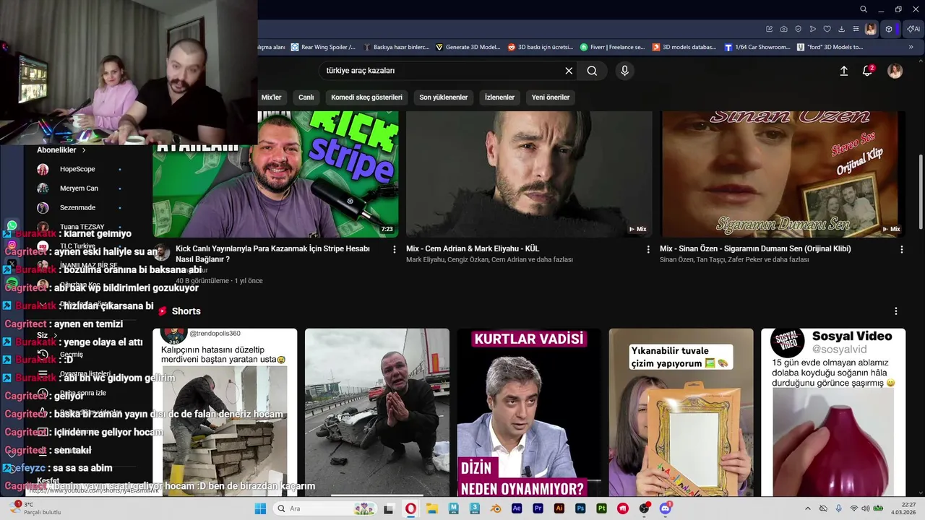Open the 1/64 Car Showroom bookmark
This screenshot has height=520, width=925.
click(757, 47)
